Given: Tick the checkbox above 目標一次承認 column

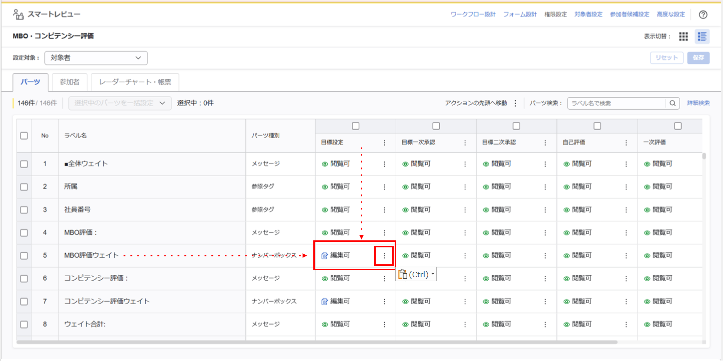Looking at the screenshot, I should tap(436, 126).
